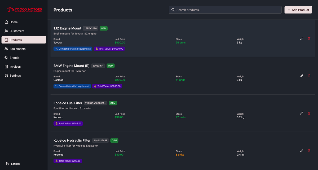Edit the Kobelco Fuel Filter entry
The height and width of the screenshot is (170, 318).
pyautogui.click(x=302, y=113)
